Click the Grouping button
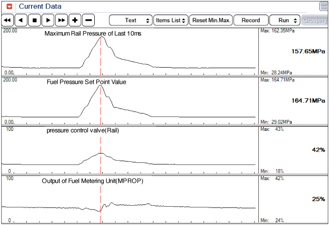Viewport: 330px width, 225px height. 314,20
